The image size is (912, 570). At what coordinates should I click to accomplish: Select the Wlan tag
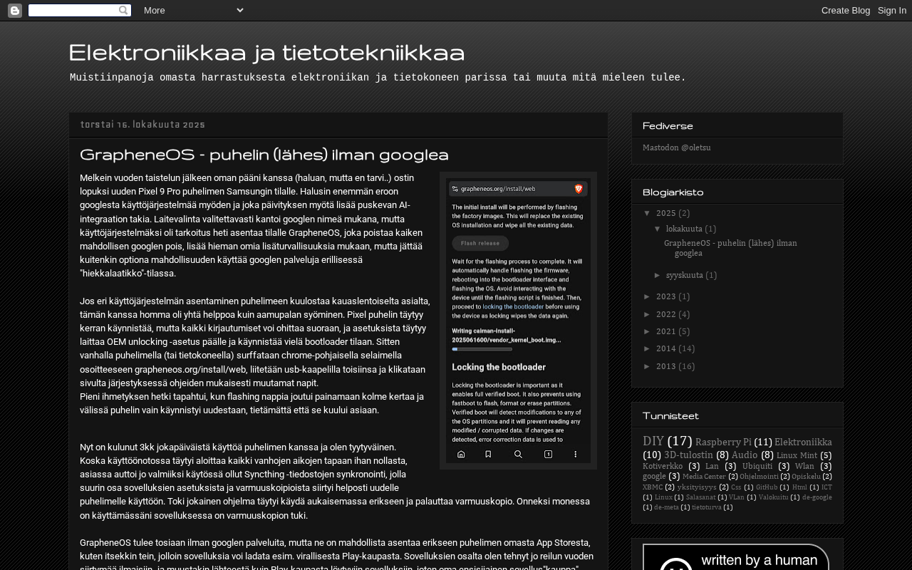point(804,466)
